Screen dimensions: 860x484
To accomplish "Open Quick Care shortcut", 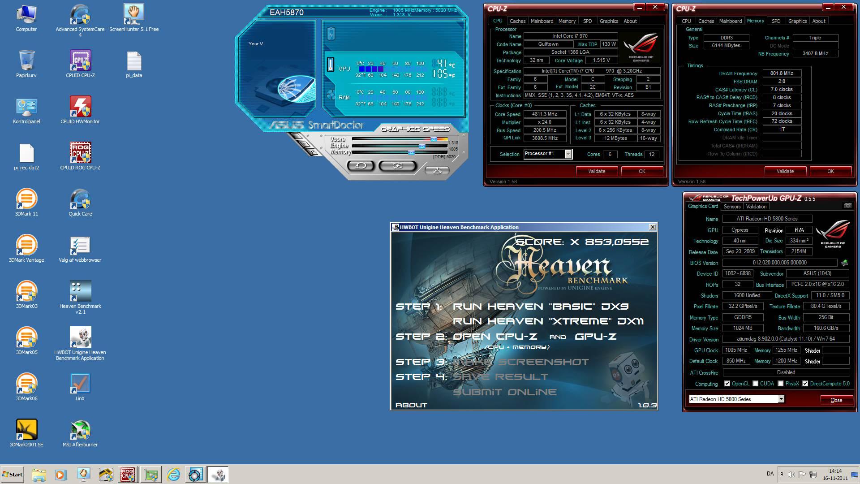I will pyautogui.click(x=80, y=203).
